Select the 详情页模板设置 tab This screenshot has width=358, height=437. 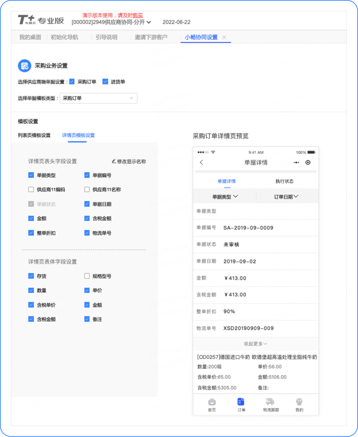[78, 135]
